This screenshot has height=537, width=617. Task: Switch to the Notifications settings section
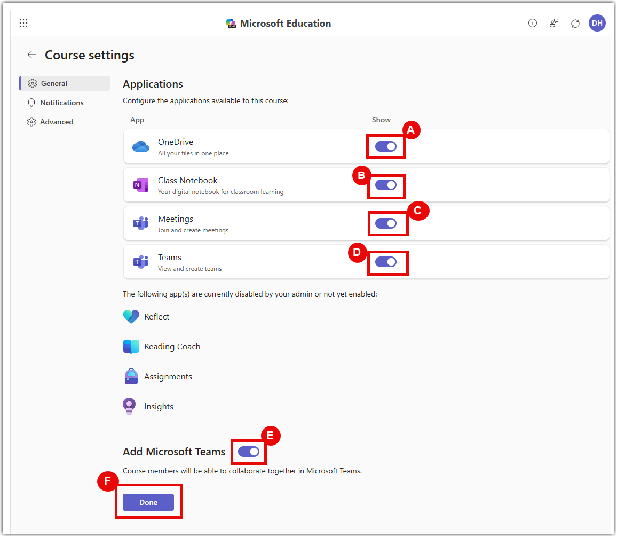[62, 102]
